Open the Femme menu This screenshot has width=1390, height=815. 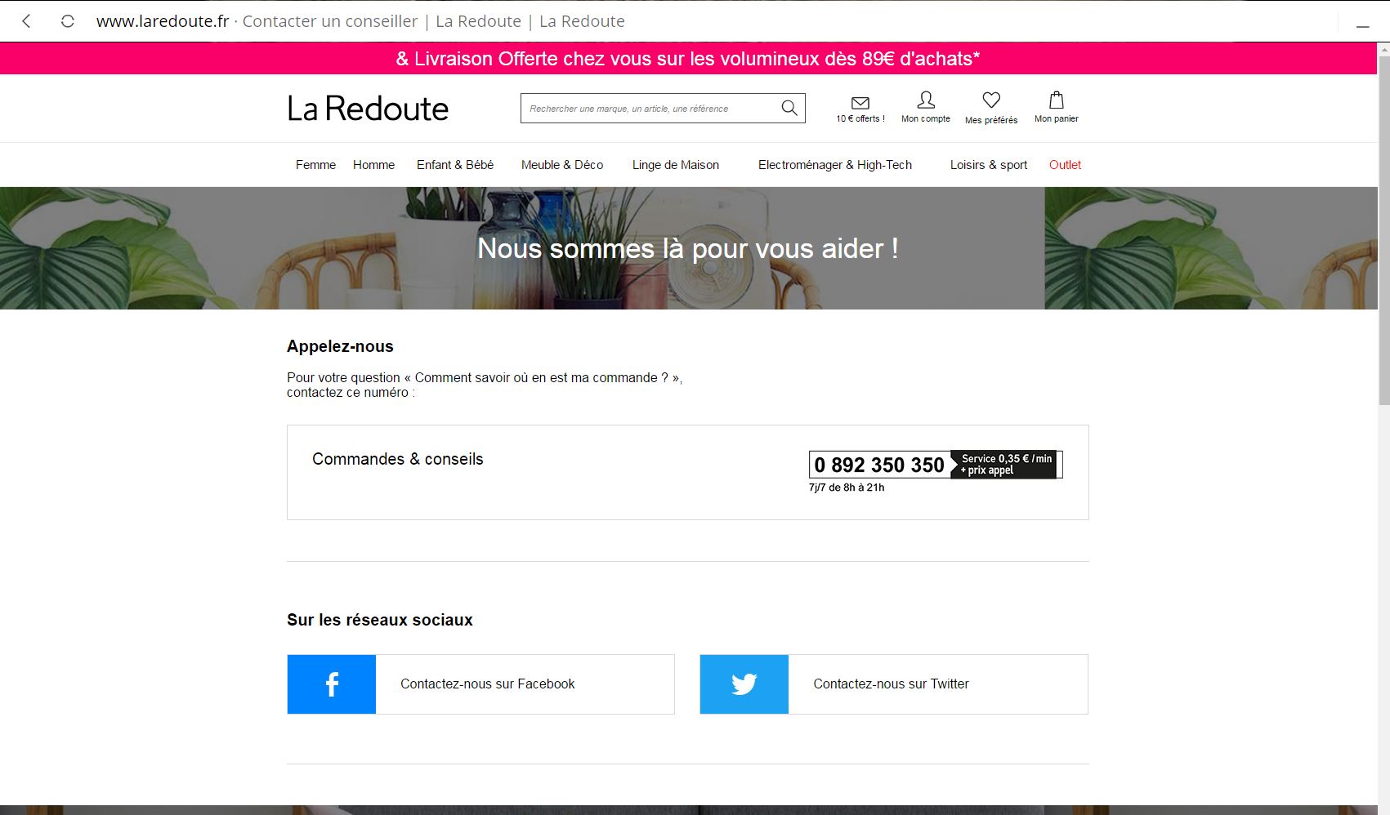315,165
